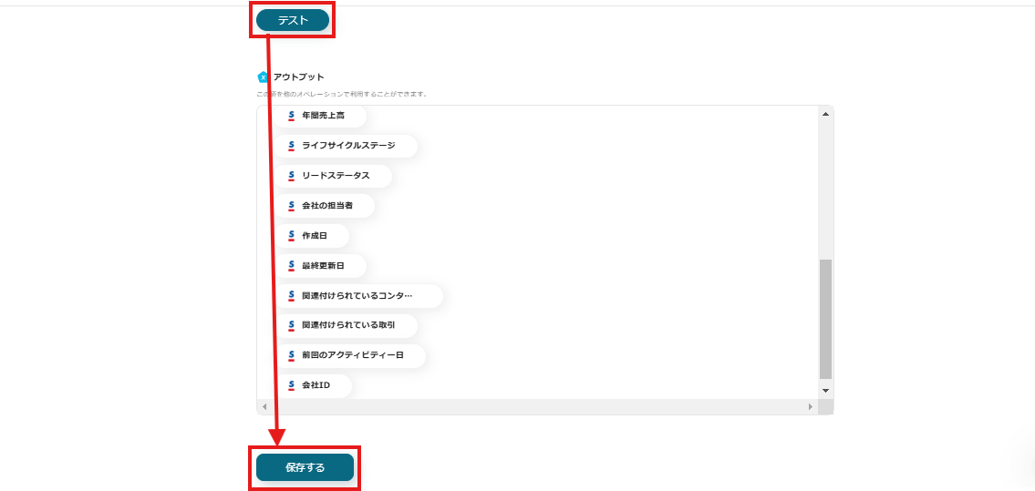This screenshot has width=1035, height=491.
Task: Select the 作成日 output chip
Action: tap(313, 236)
